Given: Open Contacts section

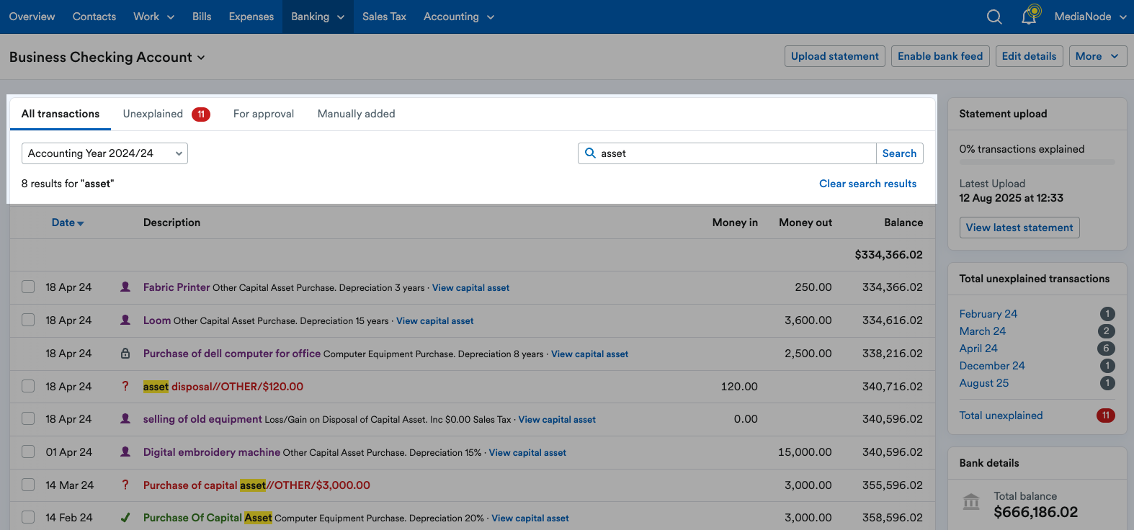Looking at the screenshot, I should (x=94, y=17).
